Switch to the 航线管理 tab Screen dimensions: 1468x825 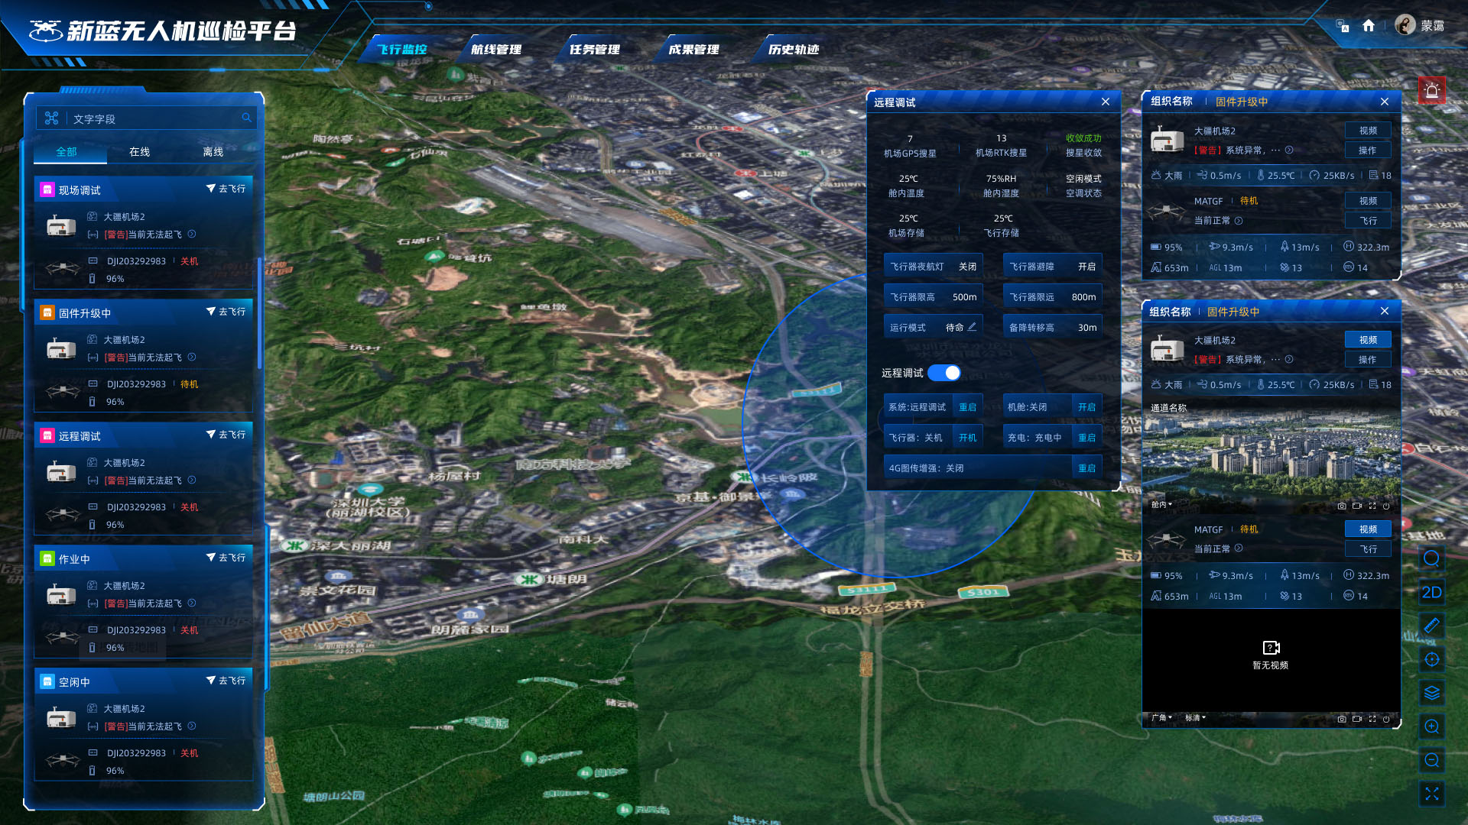coord(495,50)
